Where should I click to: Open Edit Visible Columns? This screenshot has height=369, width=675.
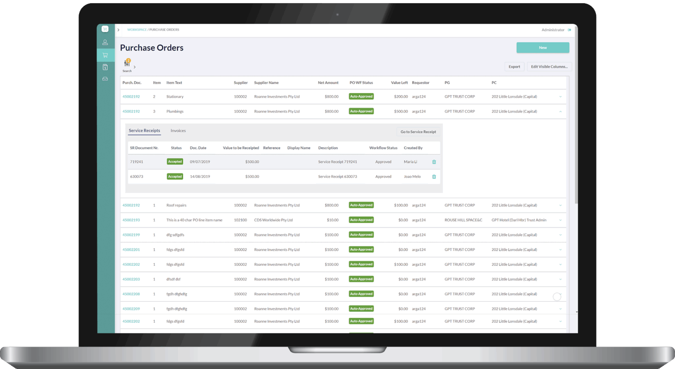549,67
